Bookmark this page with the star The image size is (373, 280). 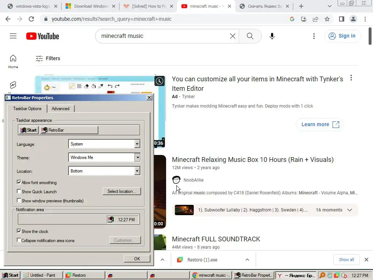(327, 19)
